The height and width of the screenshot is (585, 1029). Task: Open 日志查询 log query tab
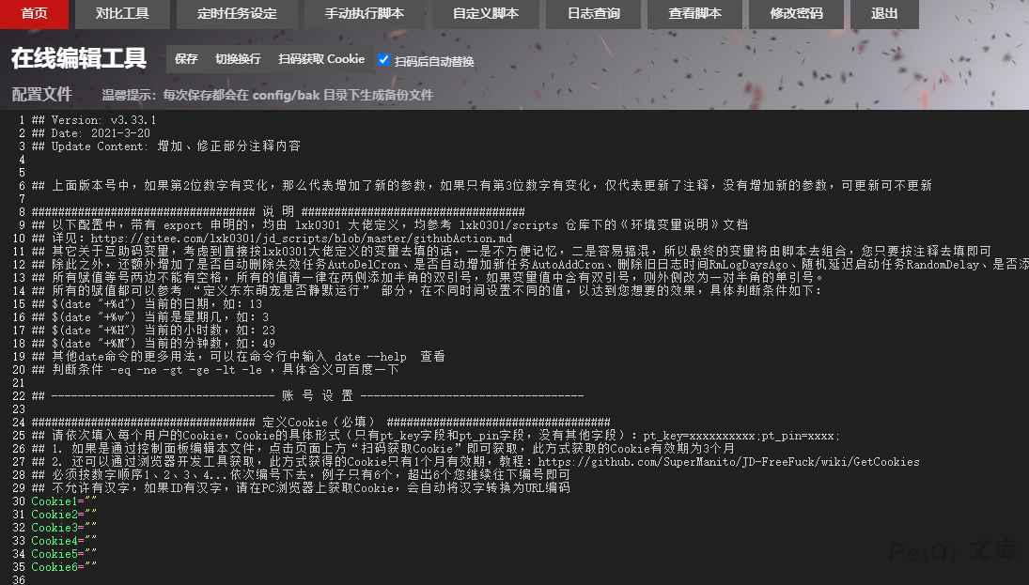594,14
